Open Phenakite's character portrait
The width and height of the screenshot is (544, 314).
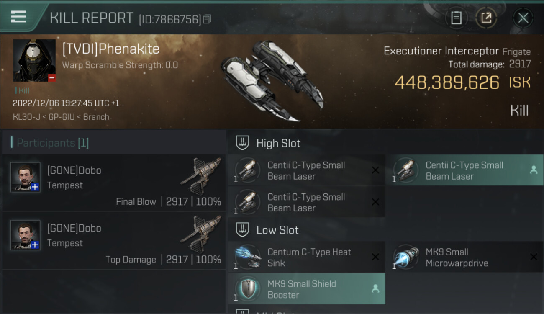coord(34,60)
